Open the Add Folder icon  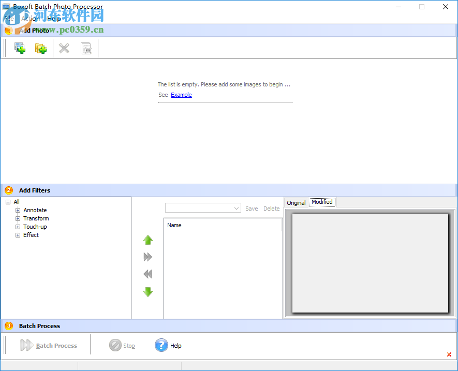(x=40, y=48)
